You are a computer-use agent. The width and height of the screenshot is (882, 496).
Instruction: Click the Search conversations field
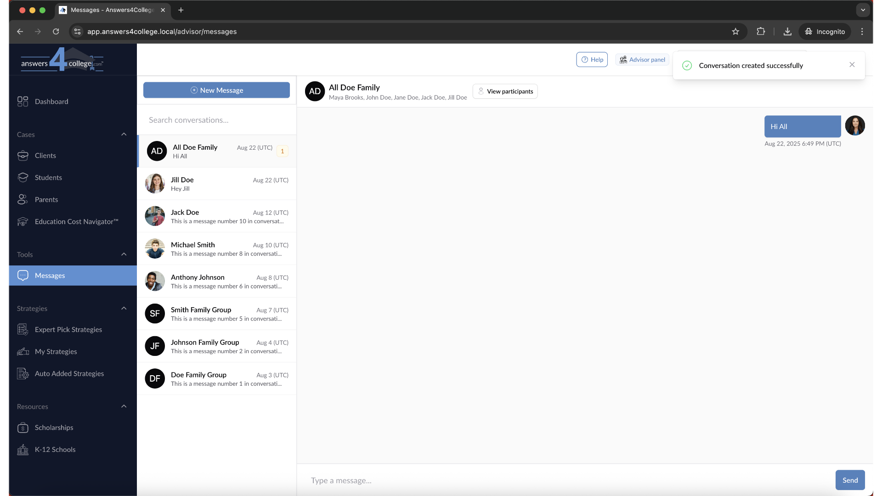point(216,120)
